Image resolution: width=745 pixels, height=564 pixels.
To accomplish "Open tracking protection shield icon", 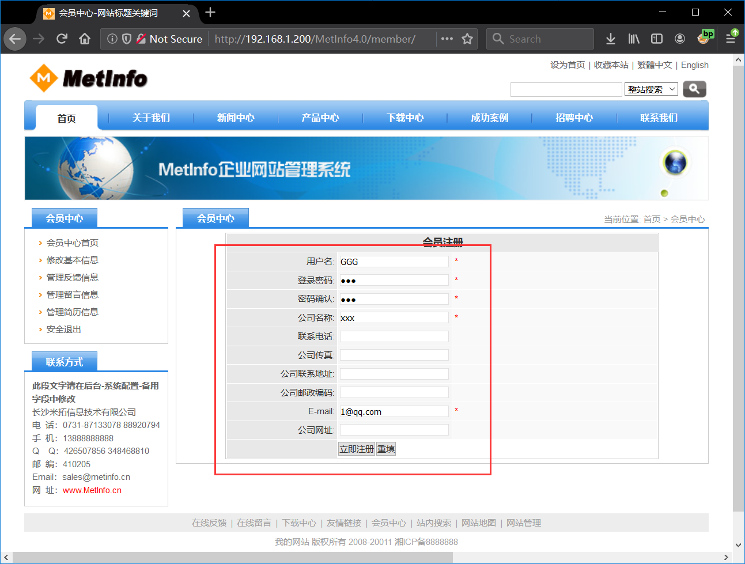I will (127, 39).
